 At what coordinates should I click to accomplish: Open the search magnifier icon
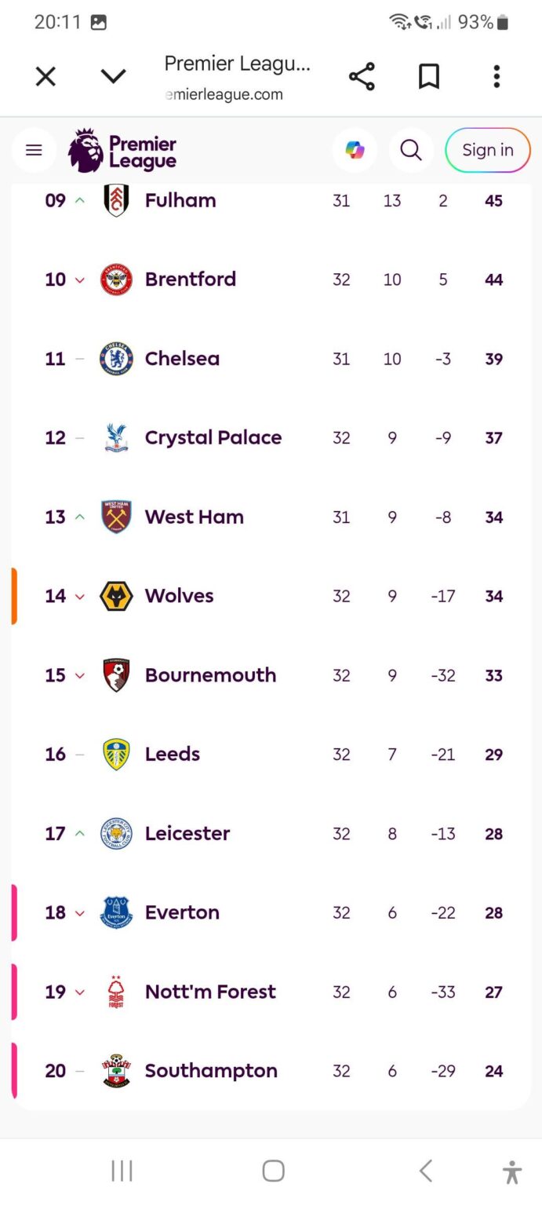tap(411, 150)
